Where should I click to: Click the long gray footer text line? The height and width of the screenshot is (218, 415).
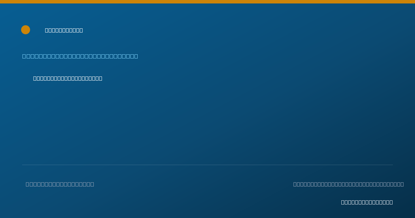tap(349, 184)
